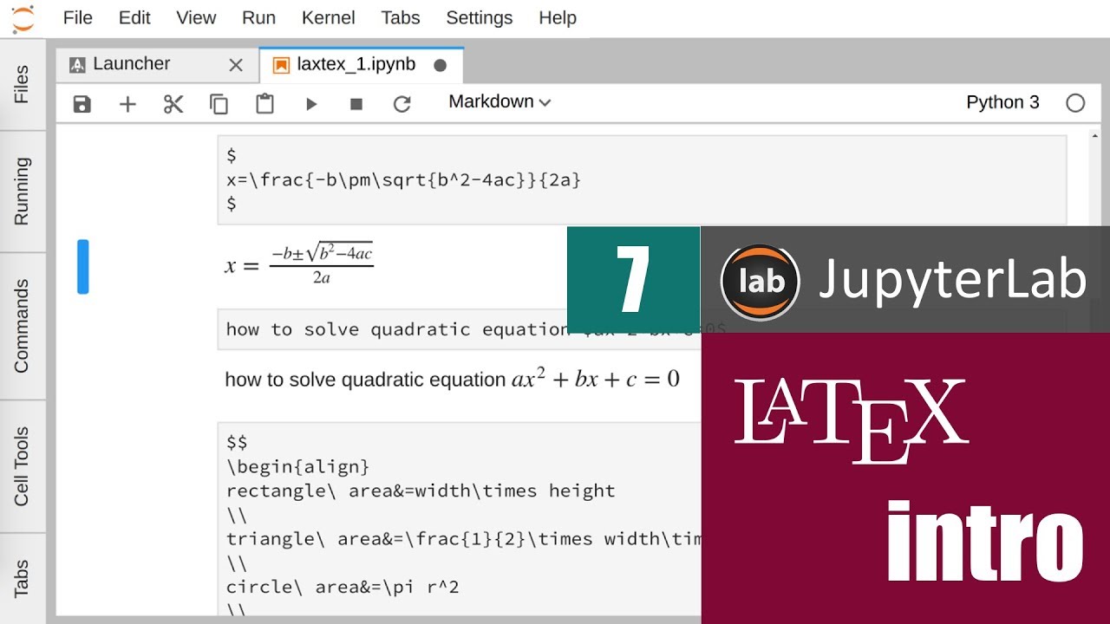Save the notebook with the floppy icon

click(82, 104)
